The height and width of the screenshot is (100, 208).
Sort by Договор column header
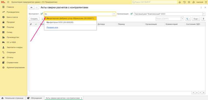[101, 24]
